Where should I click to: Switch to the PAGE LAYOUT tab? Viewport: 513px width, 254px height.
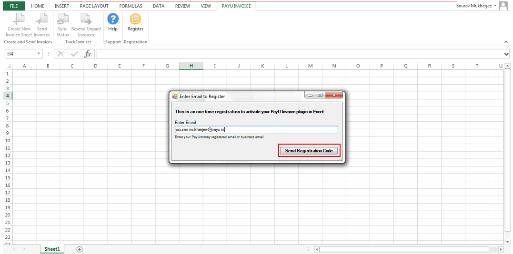(94, 6)
